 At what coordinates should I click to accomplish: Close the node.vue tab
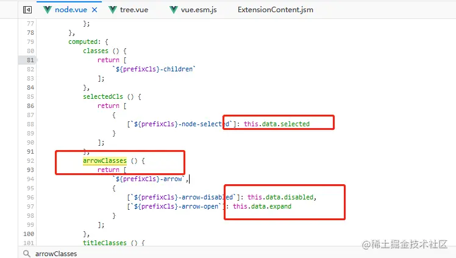94,10
